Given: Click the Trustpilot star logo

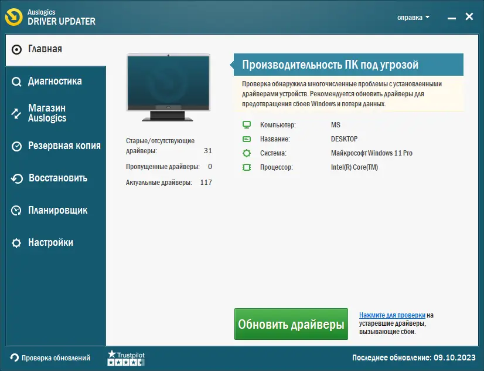Looking at the screenshot, I should [125, 357].
